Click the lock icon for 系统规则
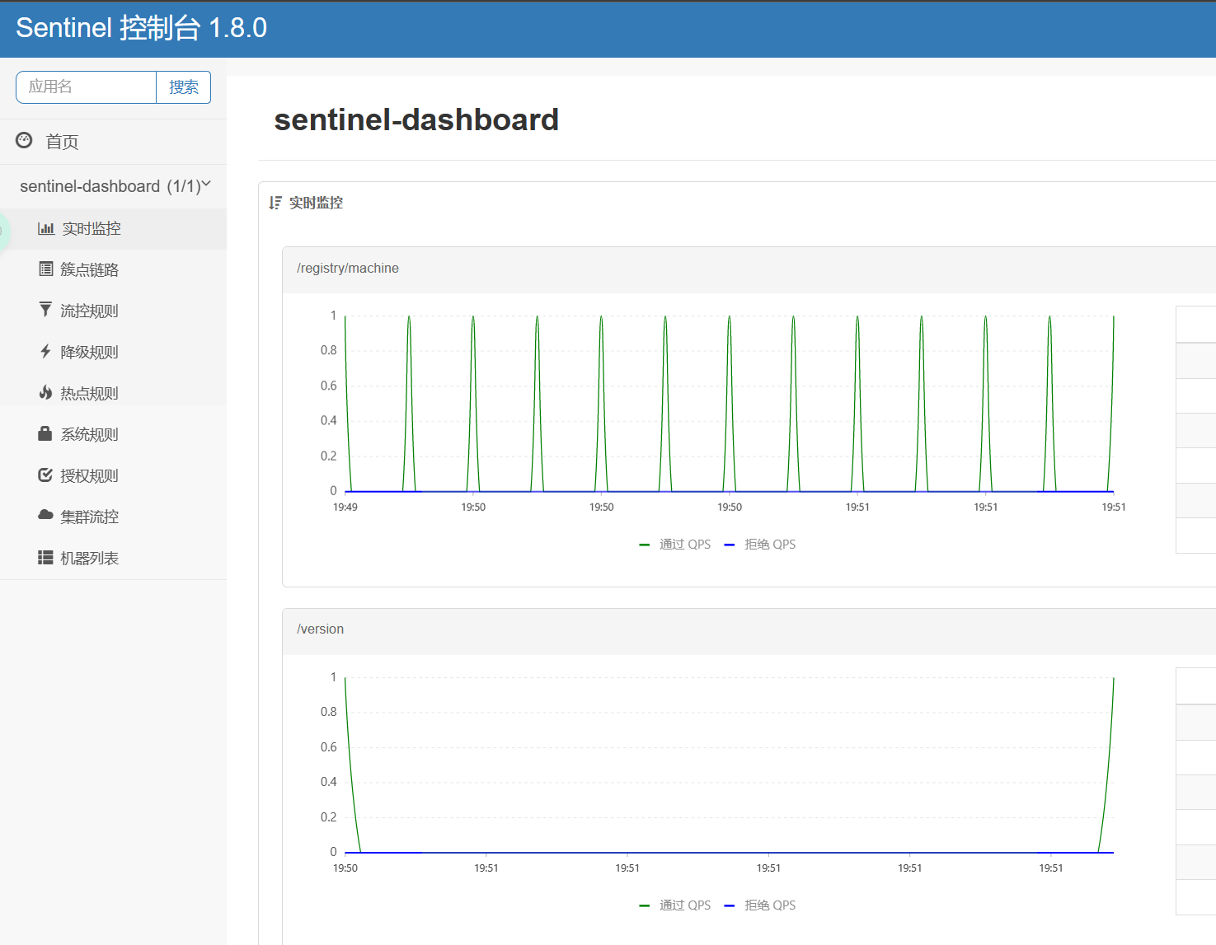 pyautogui.click(x=45, y=433)
